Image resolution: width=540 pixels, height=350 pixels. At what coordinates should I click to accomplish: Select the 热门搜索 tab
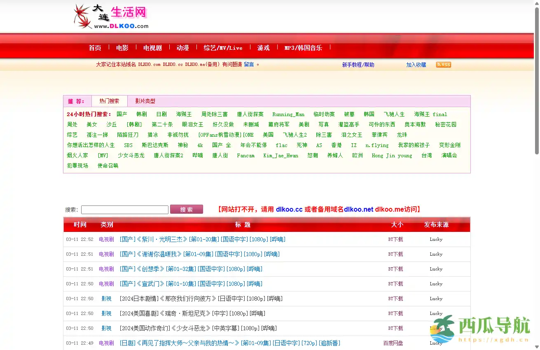[109, 100]
